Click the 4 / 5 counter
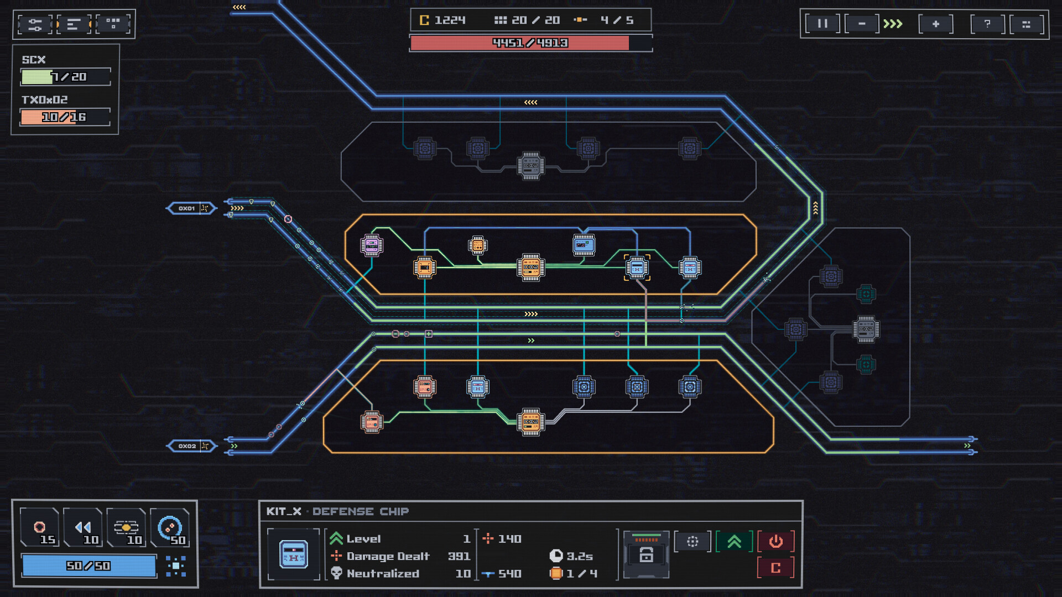 [x=604, y=20]
